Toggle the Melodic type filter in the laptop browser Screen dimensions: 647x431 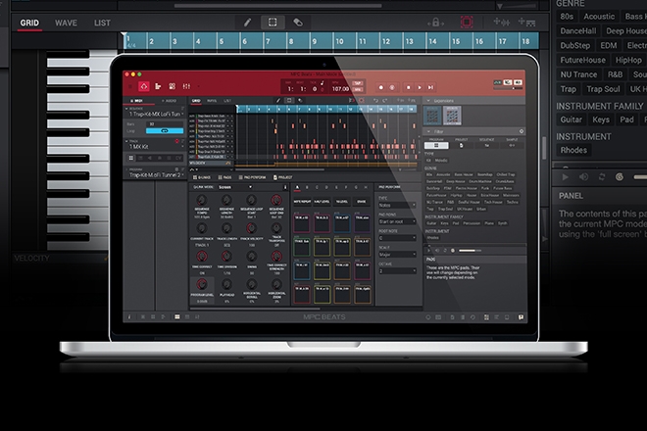[441, 161]
